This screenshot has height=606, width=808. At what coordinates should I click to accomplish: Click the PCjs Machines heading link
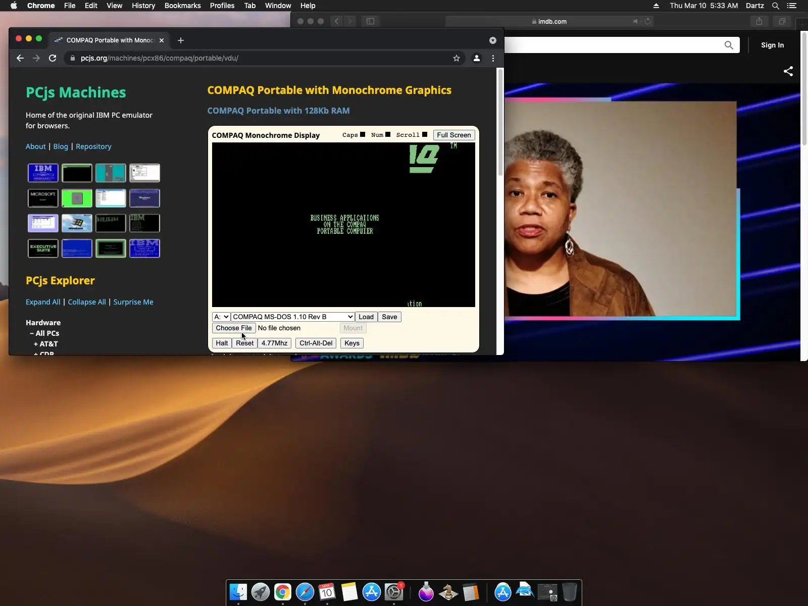click(76, 92)
